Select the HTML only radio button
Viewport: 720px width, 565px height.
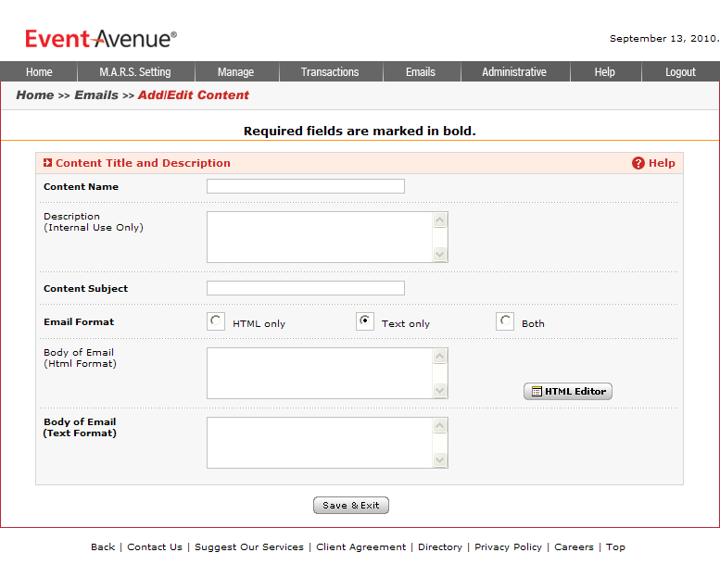point(216,321)
